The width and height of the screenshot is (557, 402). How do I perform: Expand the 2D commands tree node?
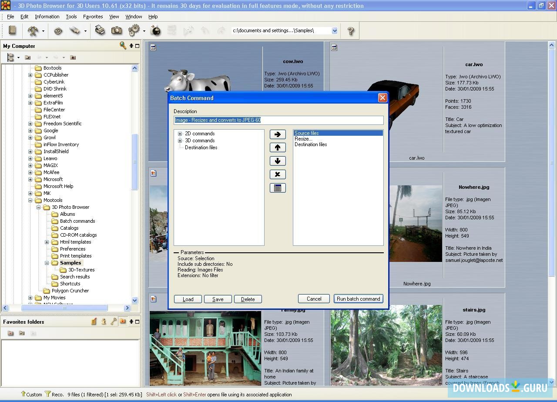[180, 134]
